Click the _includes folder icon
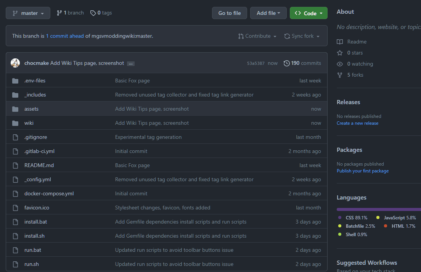 tap(15, 95)
